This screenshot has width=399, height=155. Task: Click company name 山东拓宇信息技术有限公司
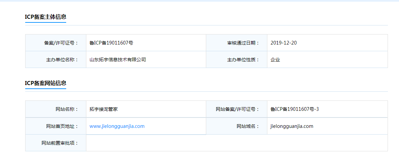point(118,60)
